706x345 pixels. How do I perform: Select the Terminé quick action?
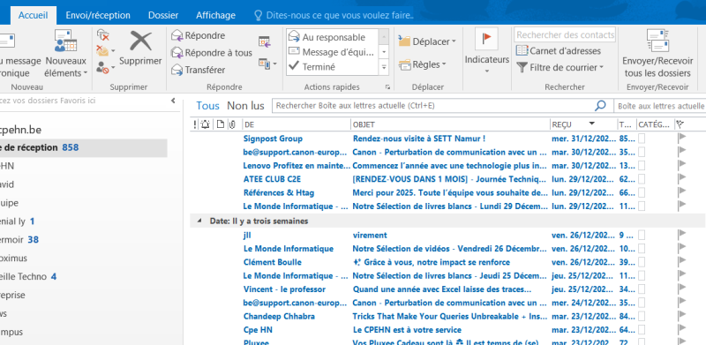[333, 67]
